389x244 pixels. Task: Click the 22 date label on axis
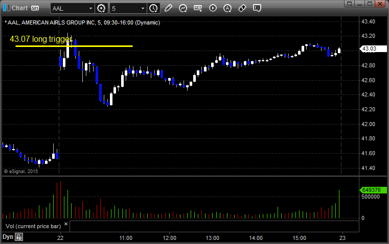pos(60,238)
